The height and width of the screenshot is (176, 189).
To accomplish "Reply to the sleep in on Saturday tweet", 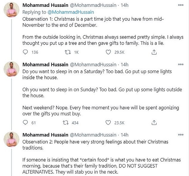I will 25,122.
